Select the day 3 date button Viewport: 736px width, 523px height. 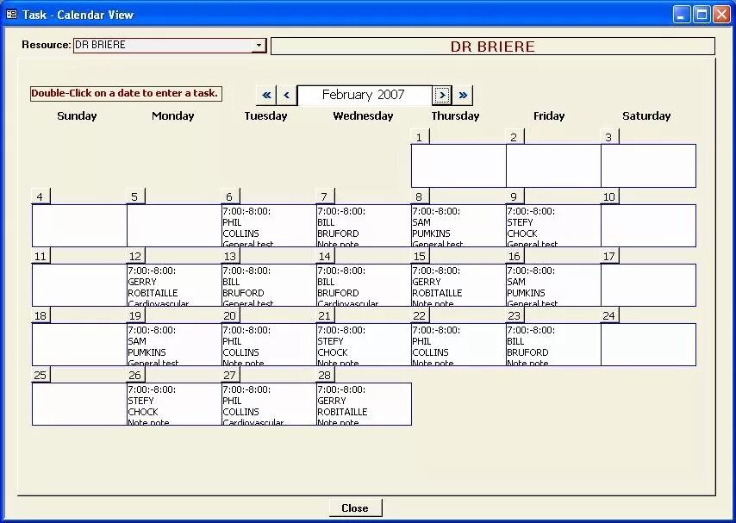[609, 137]
